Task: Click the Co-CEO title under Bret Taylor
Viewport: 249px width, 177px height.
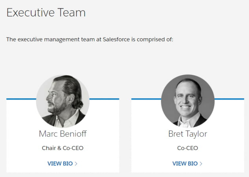Action: point(188,148)
